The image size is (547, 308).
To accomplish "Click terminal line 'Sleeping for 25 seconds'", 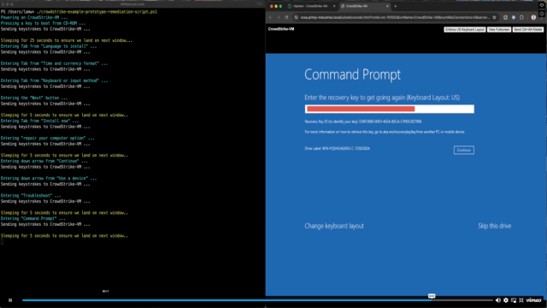I will point(67,40).
